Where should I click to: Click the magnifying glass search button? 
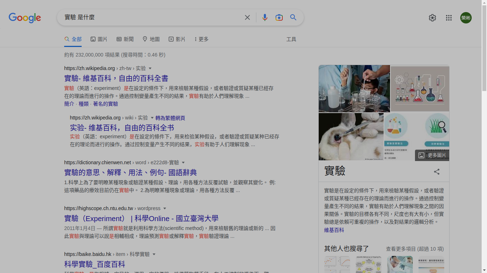(x=293, y=17)
